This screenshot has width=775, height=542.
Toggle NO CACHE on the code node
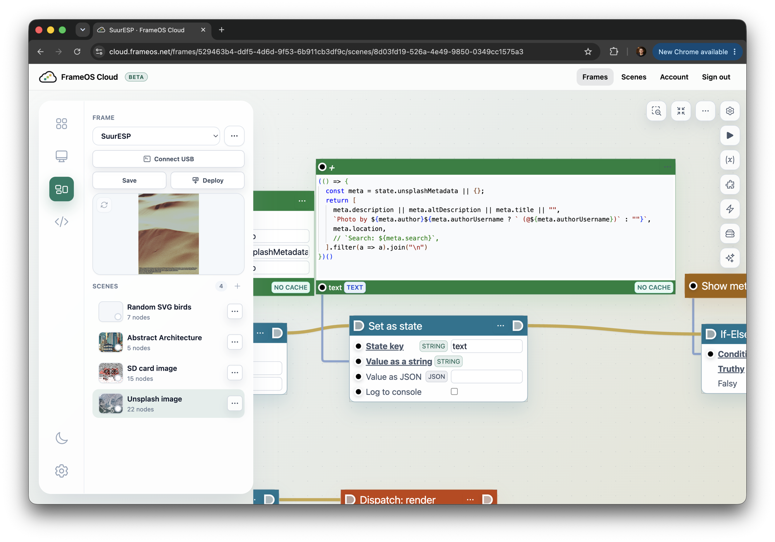click(x=654, y=287)
